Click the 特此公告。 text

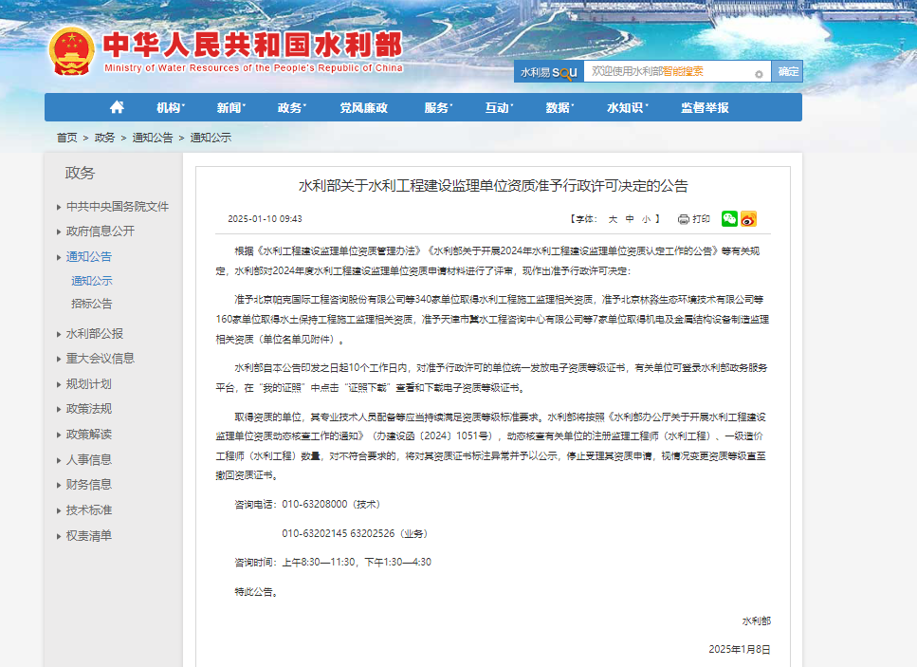(256, 591)
